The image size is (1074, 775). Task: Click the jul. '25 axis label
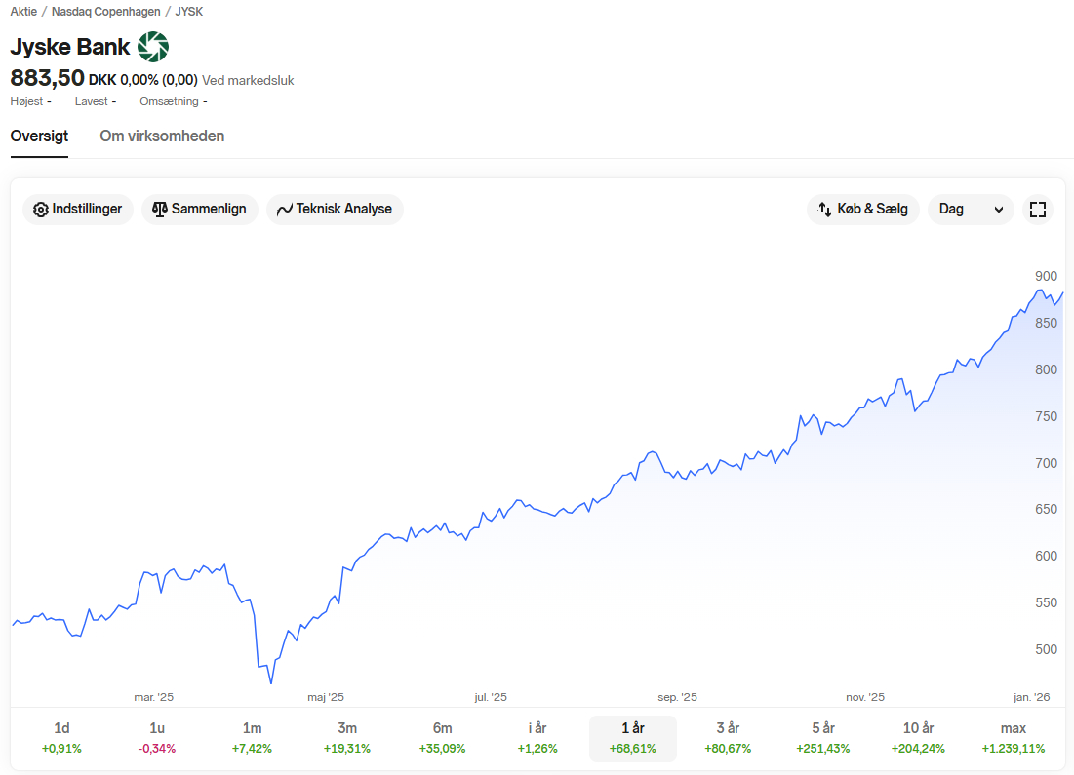[x=491, y=697]
